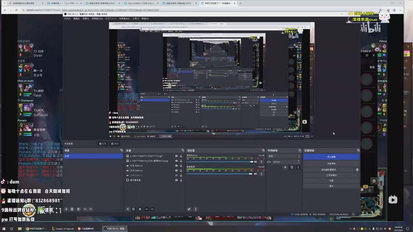413x232 pixels.
Task: Open File menu in OBS
Action: point(67,19)
